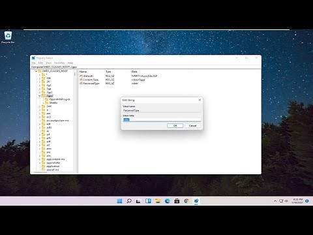
Task: Open the taskbar clock and date
Action: tap(297, 201)
